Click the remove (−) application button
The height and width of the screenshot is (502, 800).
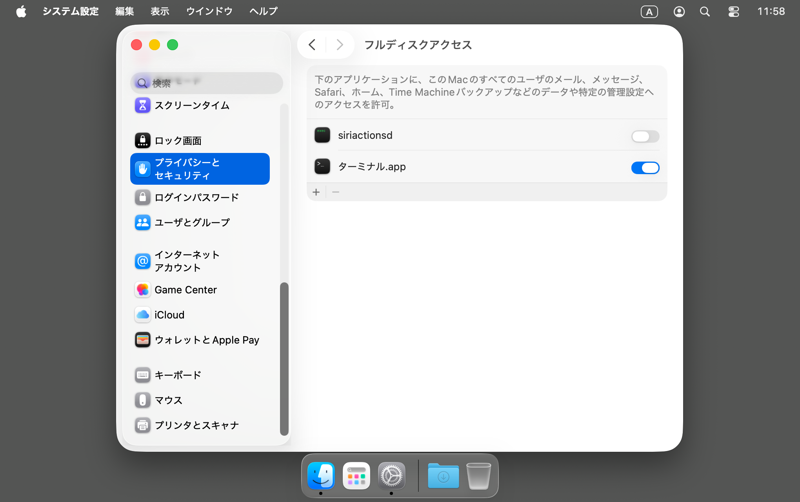(x=336, y=192)
